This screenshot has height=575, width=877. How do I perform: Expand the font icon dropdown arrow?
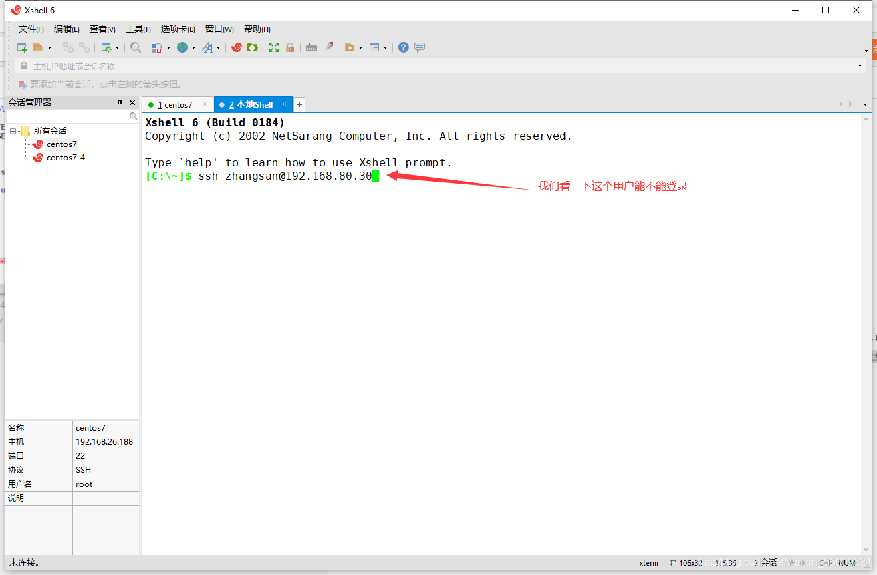pos(218,47)
